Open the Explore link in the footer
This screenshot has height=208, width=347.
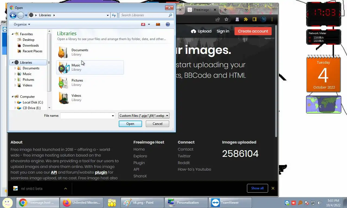point(140,156)
